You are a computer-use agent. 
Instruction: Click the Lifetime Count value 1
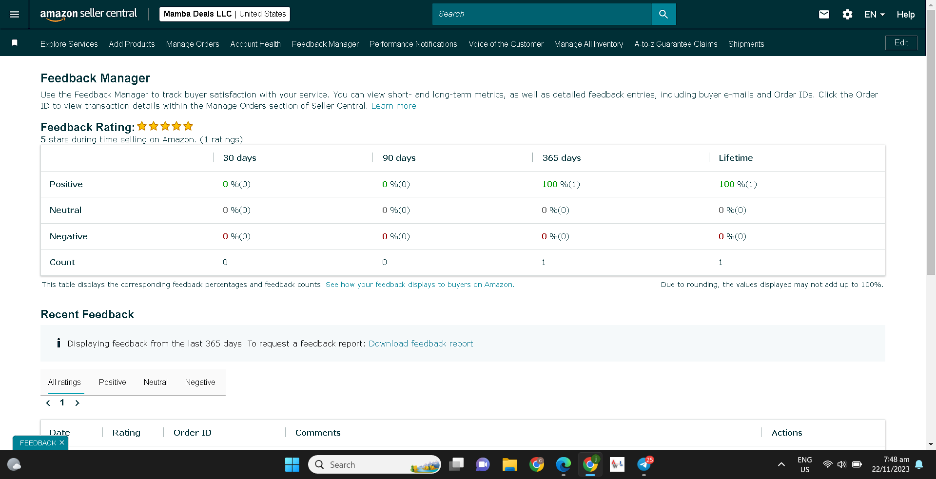coord(721,262)
